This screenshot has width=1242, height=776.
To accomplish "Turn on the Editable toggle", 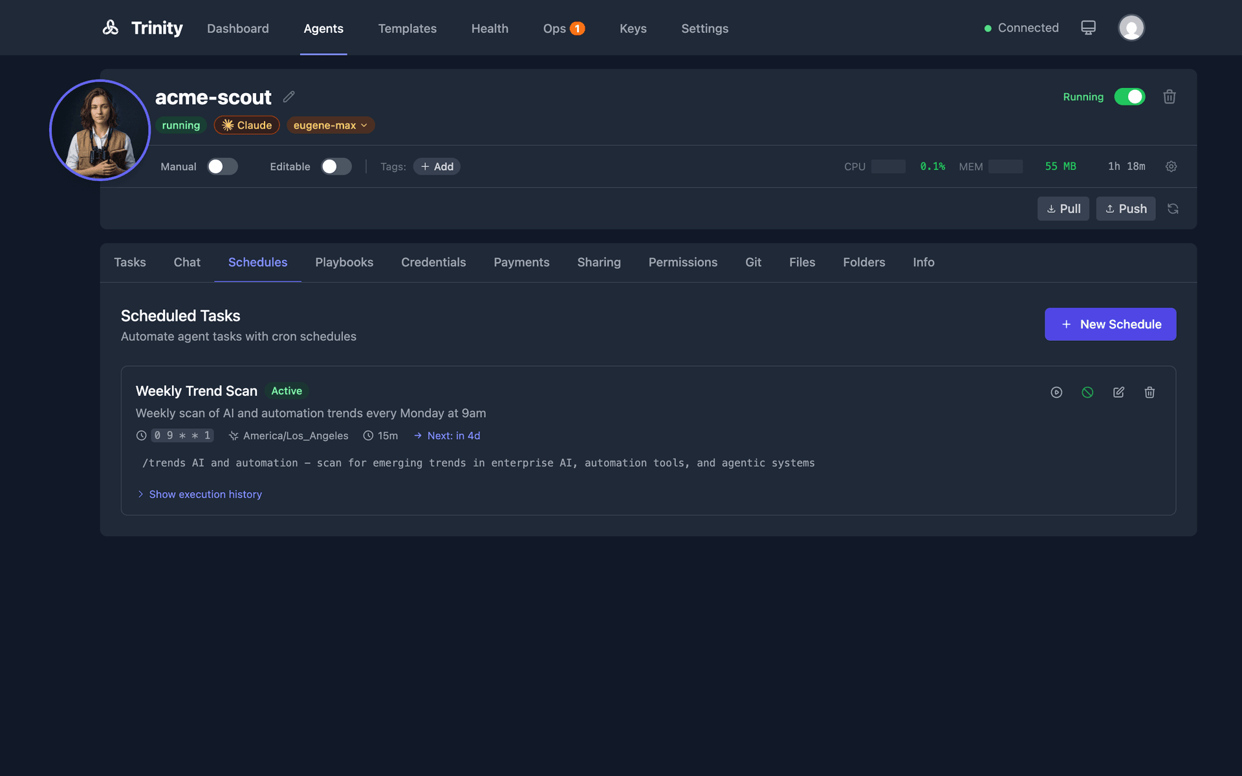I will point(336,167).
